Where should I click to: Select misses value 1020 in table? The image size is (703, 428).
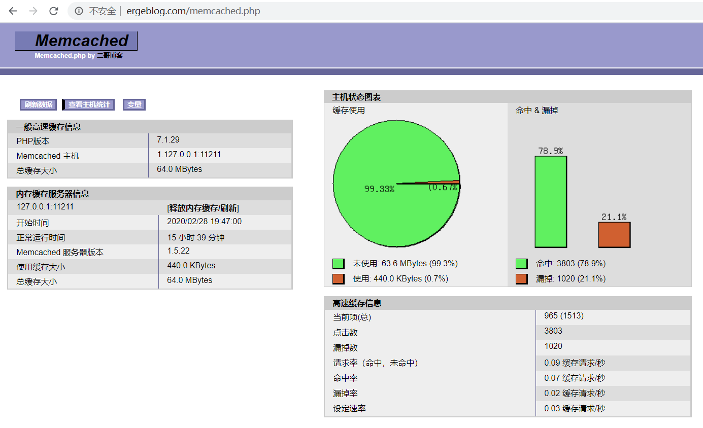[x=553, y=346]
